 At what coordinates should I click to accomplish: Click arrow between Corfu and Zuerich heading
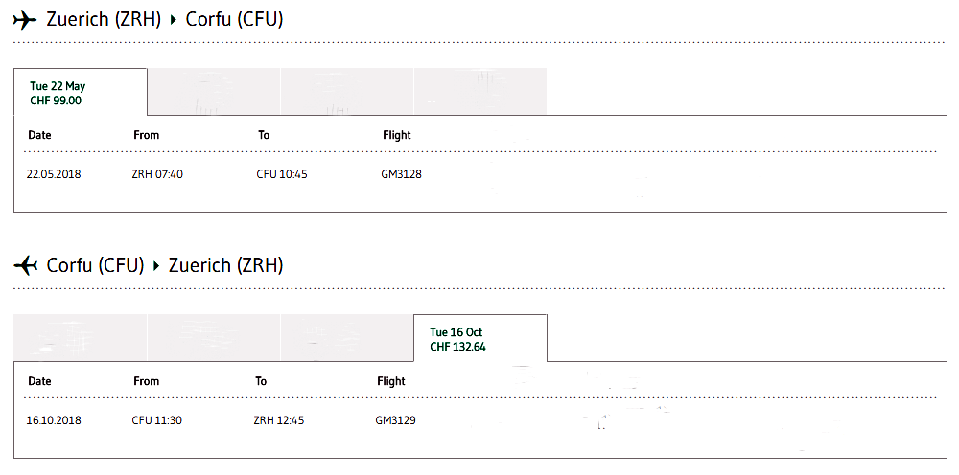click(x=156, y=266)
